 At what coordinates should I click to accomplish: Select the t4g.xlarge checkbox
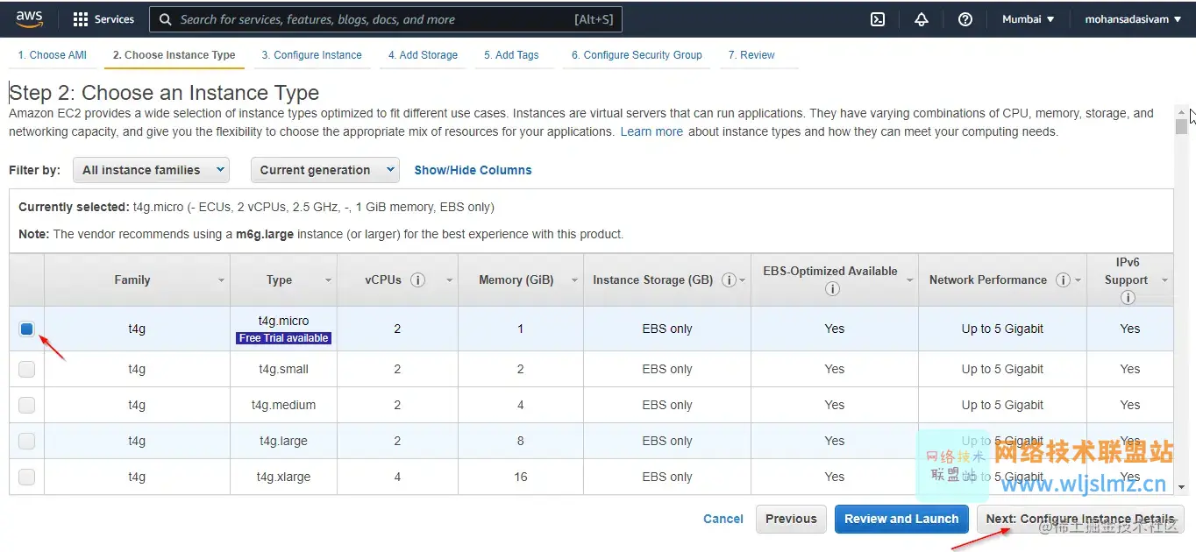click(x=26, y=478)
